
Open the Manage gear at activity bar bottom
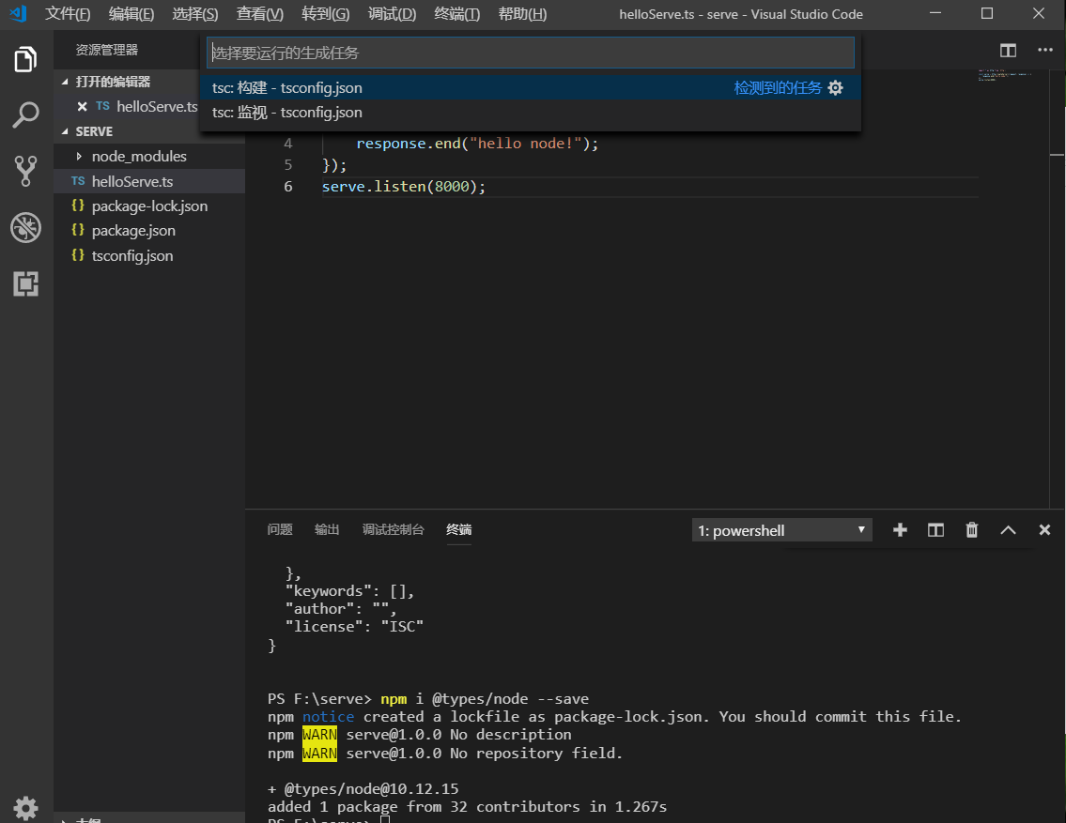point(26,808)
